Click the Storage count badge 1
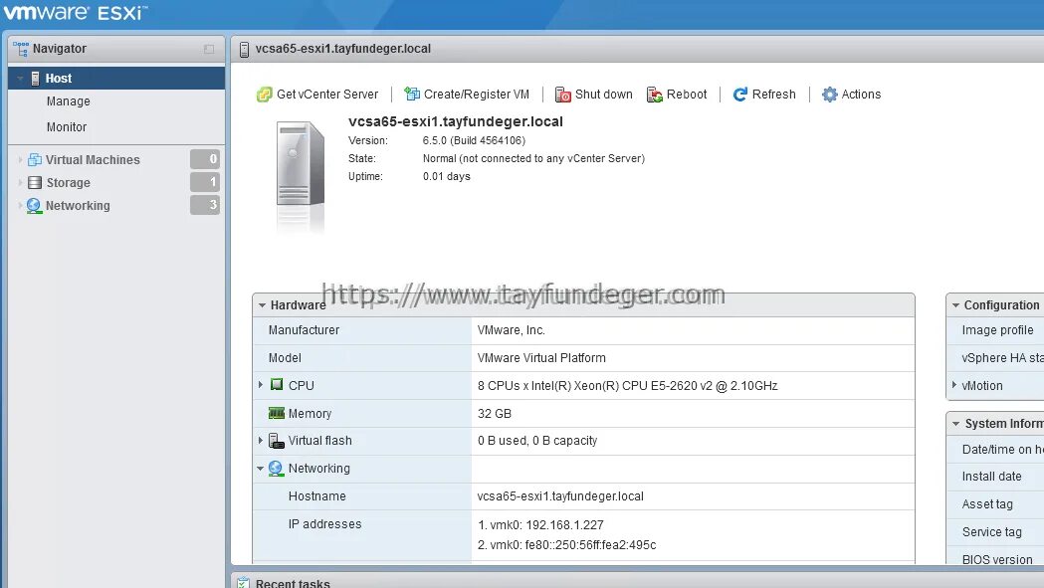The image size is (1044, 588). [x=204, y=182]
